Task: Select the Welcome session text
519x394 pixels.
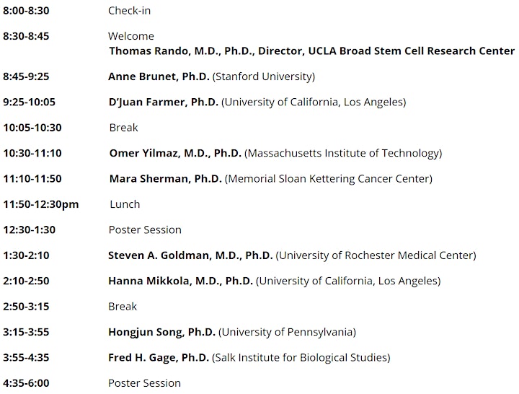Action: pyautogui.click(x=131, y=36)
